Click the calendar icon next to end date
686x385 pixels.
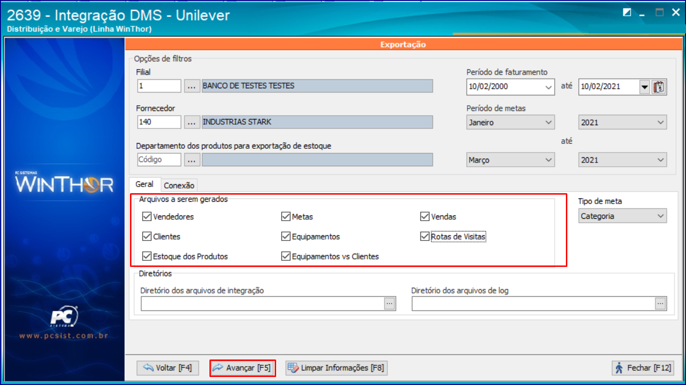coord(659,87)
